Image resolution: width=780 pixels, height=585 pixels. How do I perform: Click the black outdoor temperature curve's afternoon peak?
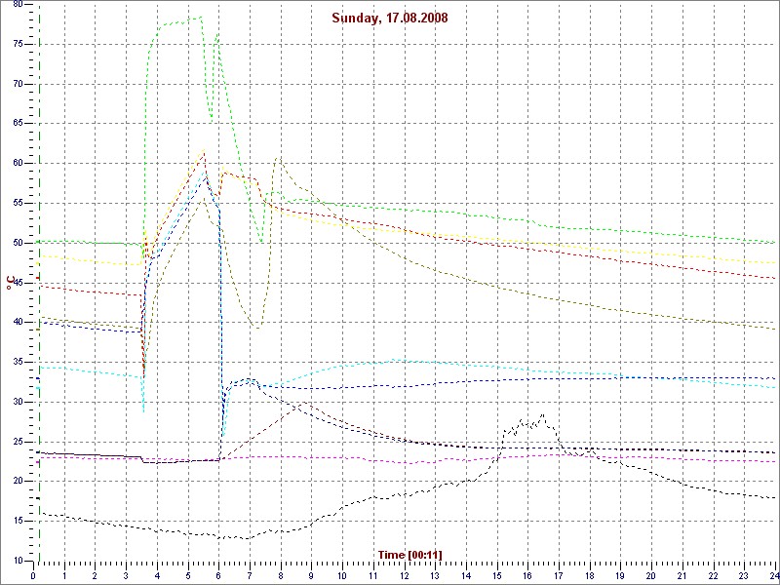[542, 415]
